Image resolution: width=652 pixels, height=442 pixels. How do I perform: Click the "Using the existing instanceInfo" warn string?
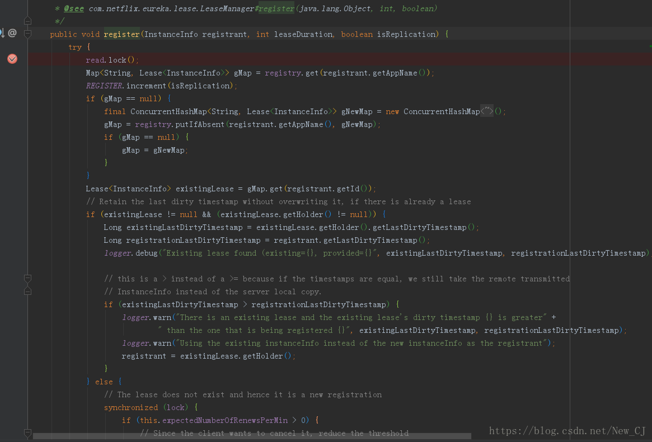pyautogui.click(x=361, y=343)
